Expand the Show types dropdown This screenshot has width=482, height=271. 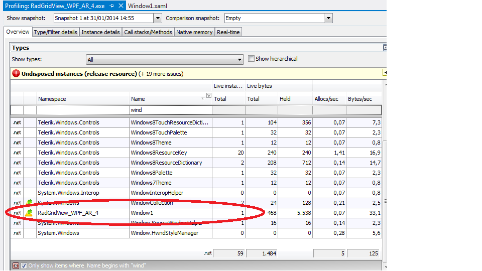click(239, 60)
